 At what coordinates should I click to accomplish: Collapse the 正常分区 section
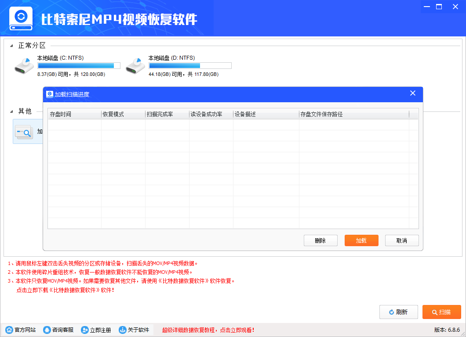point(11,46)
